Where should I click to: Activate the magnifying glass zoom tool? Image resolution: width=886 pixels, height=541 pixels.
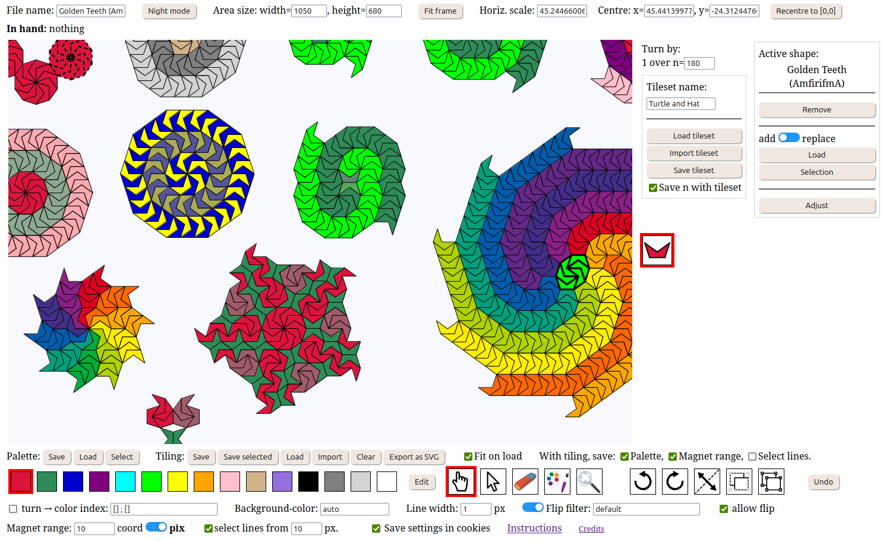(589, 482)
